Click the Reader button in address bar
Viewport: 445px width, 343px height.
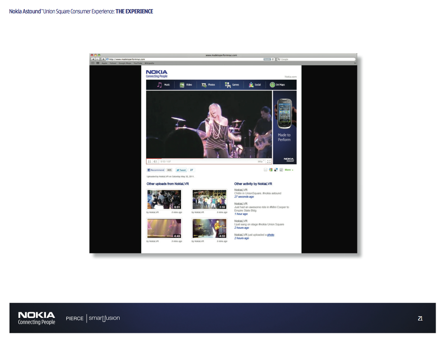tap(267, 59)
